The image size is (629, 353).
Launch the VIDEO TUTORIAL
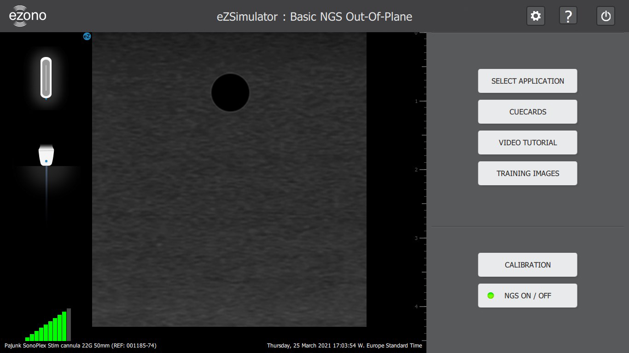tap(527, 142)
